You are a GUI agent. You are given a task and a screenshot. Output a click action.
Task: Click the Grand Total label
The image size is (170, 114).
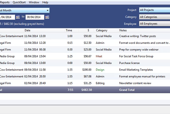pos(127,90)
